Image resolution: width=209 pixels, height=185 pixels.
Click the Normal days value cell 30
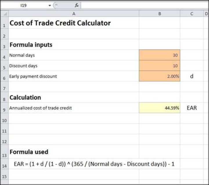[159, 55]
